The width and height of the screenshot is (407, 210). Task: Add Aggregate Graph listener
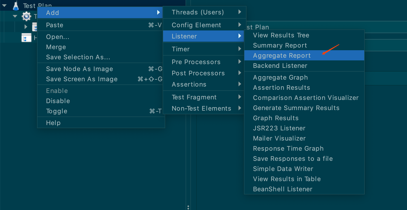[304, 77]
